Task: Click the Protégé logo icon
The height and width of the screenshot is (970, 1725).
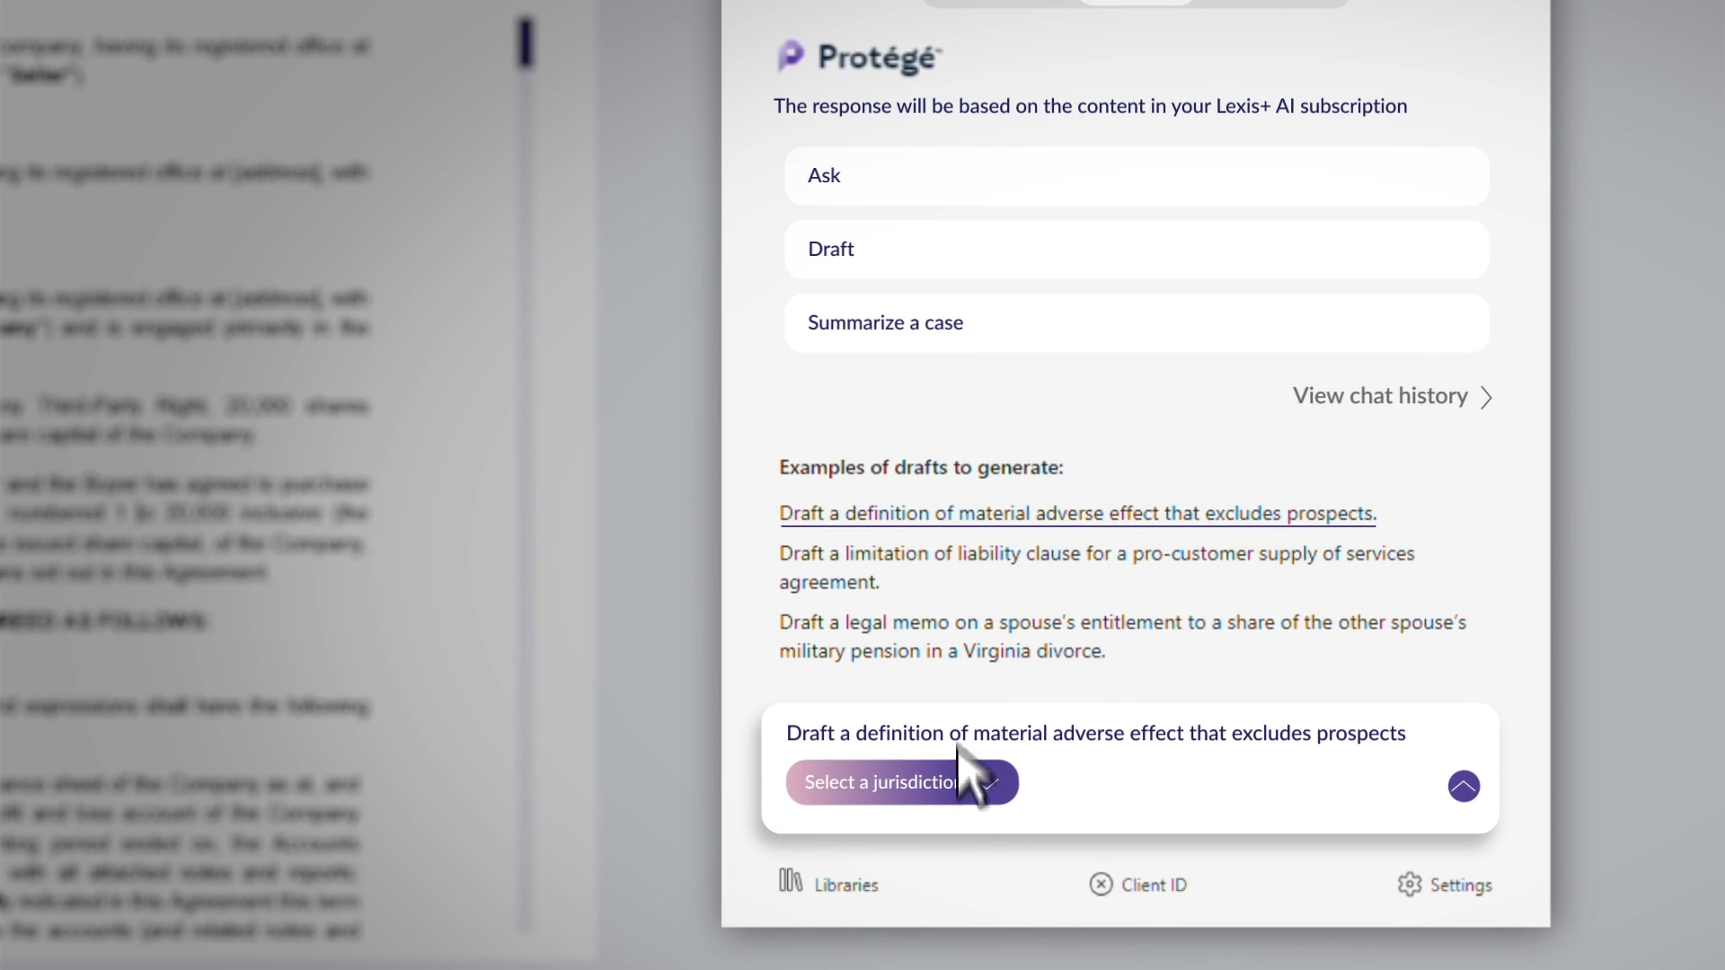Action: [x=791, y=56]
